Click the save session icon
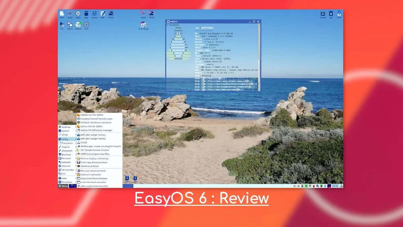 (86, 25)
